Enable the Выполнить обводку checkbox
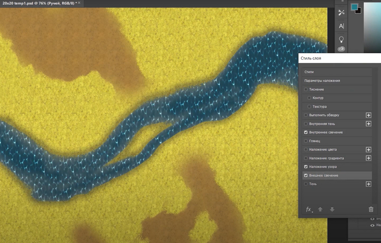Image resolution: width=381 pixels, height=243 pixels. point(306,115)
